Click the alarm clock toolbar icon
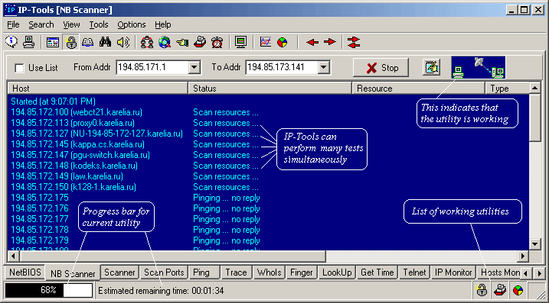The width and height of the screenshot is (549, 303). point(217,42)
